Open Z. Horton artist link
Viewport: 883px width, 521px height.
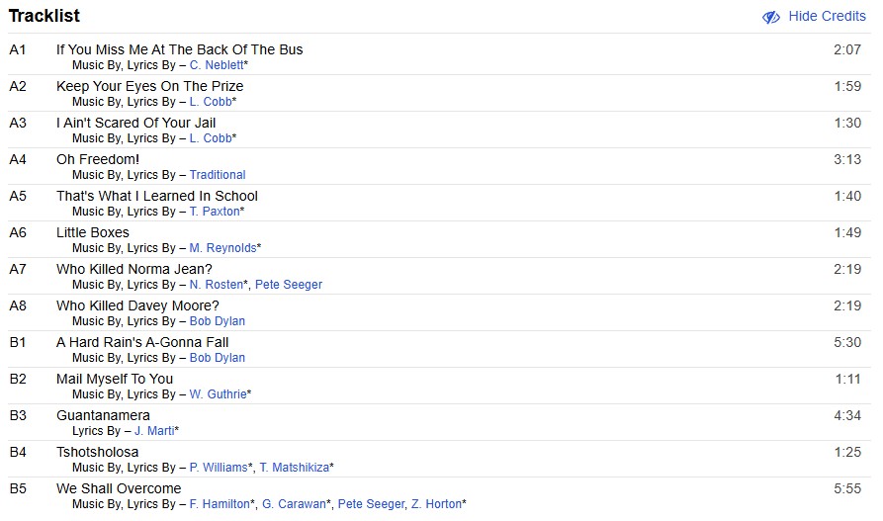(x=436, y=504)
